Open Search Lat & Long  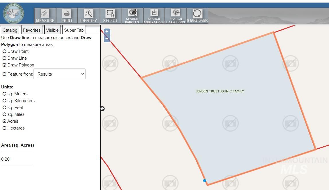175,16
